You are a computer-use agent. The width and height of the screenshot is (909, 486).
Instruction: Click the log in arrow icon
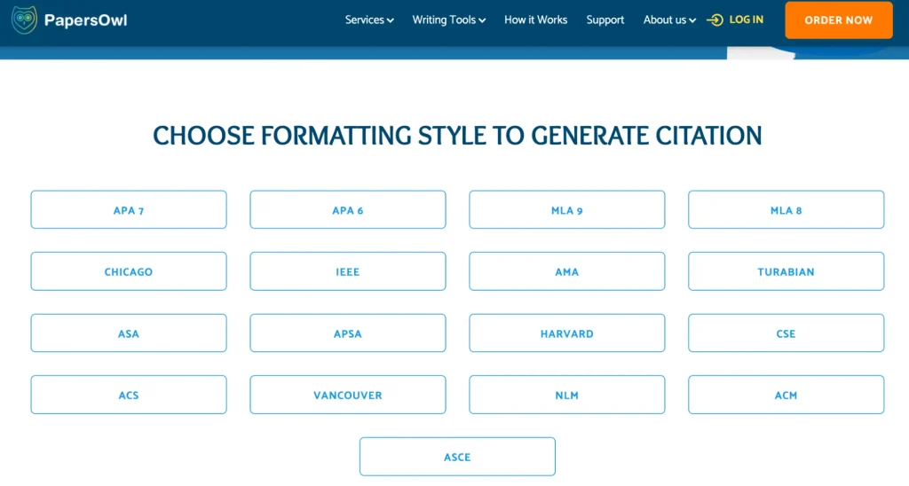point(715,20)
